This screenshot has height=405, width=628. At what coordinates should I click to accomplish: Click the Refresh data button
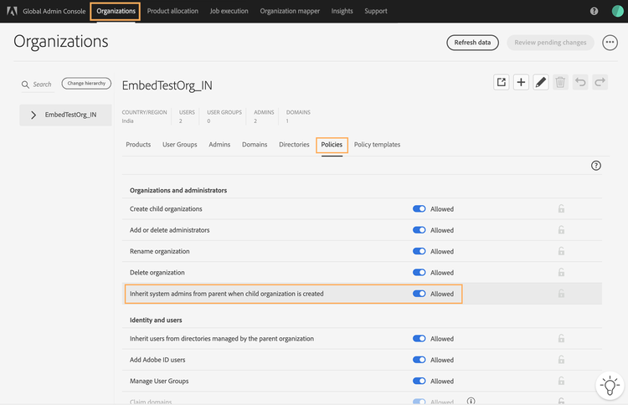coord(472,43)
